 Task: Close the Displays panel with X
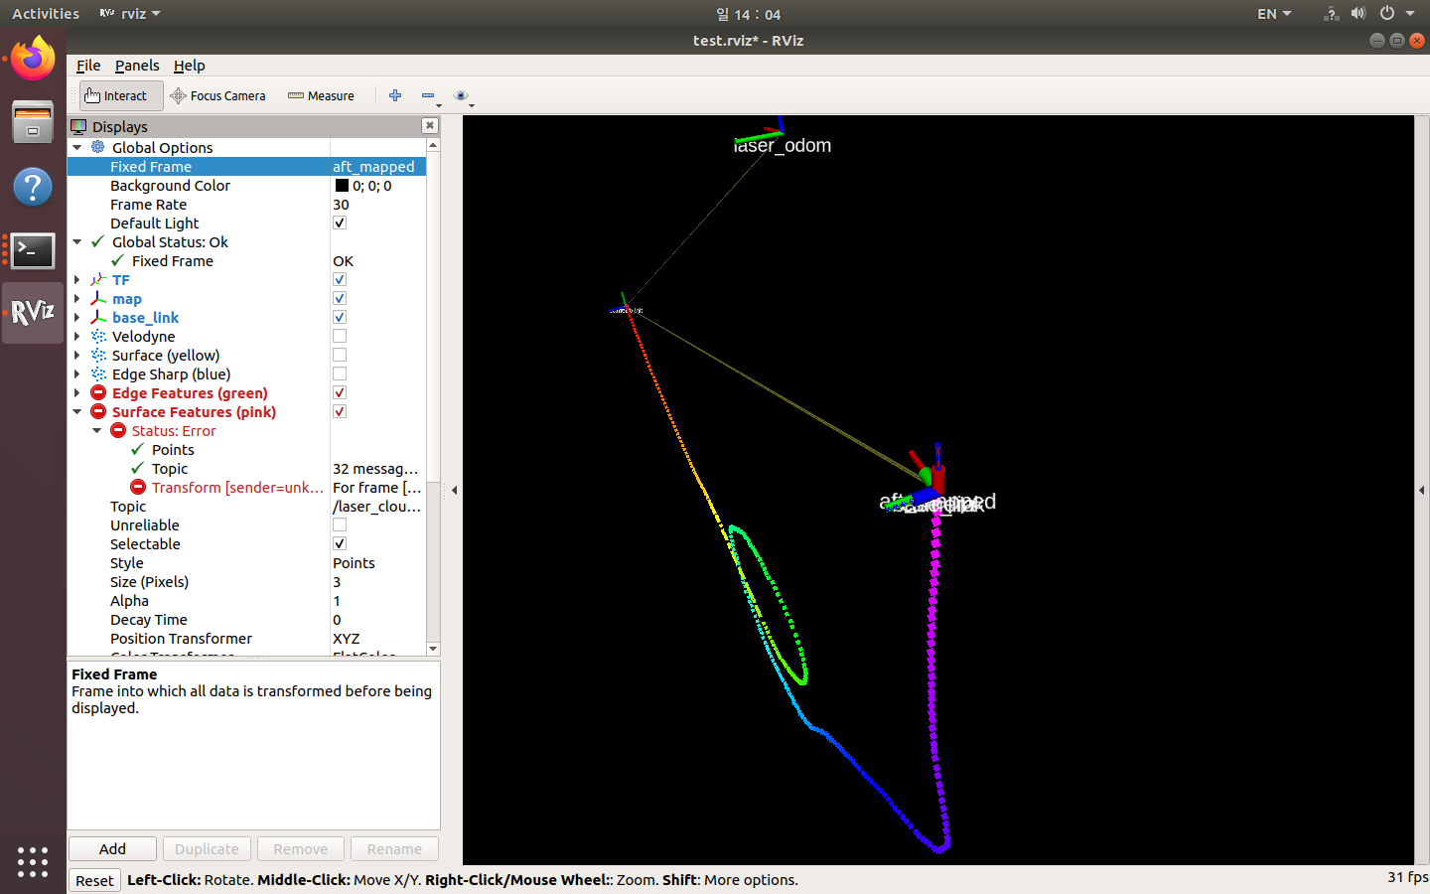429,125
